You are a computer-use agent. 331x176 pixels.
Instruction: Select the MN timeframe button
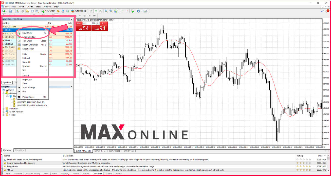[x=95, y=16]
